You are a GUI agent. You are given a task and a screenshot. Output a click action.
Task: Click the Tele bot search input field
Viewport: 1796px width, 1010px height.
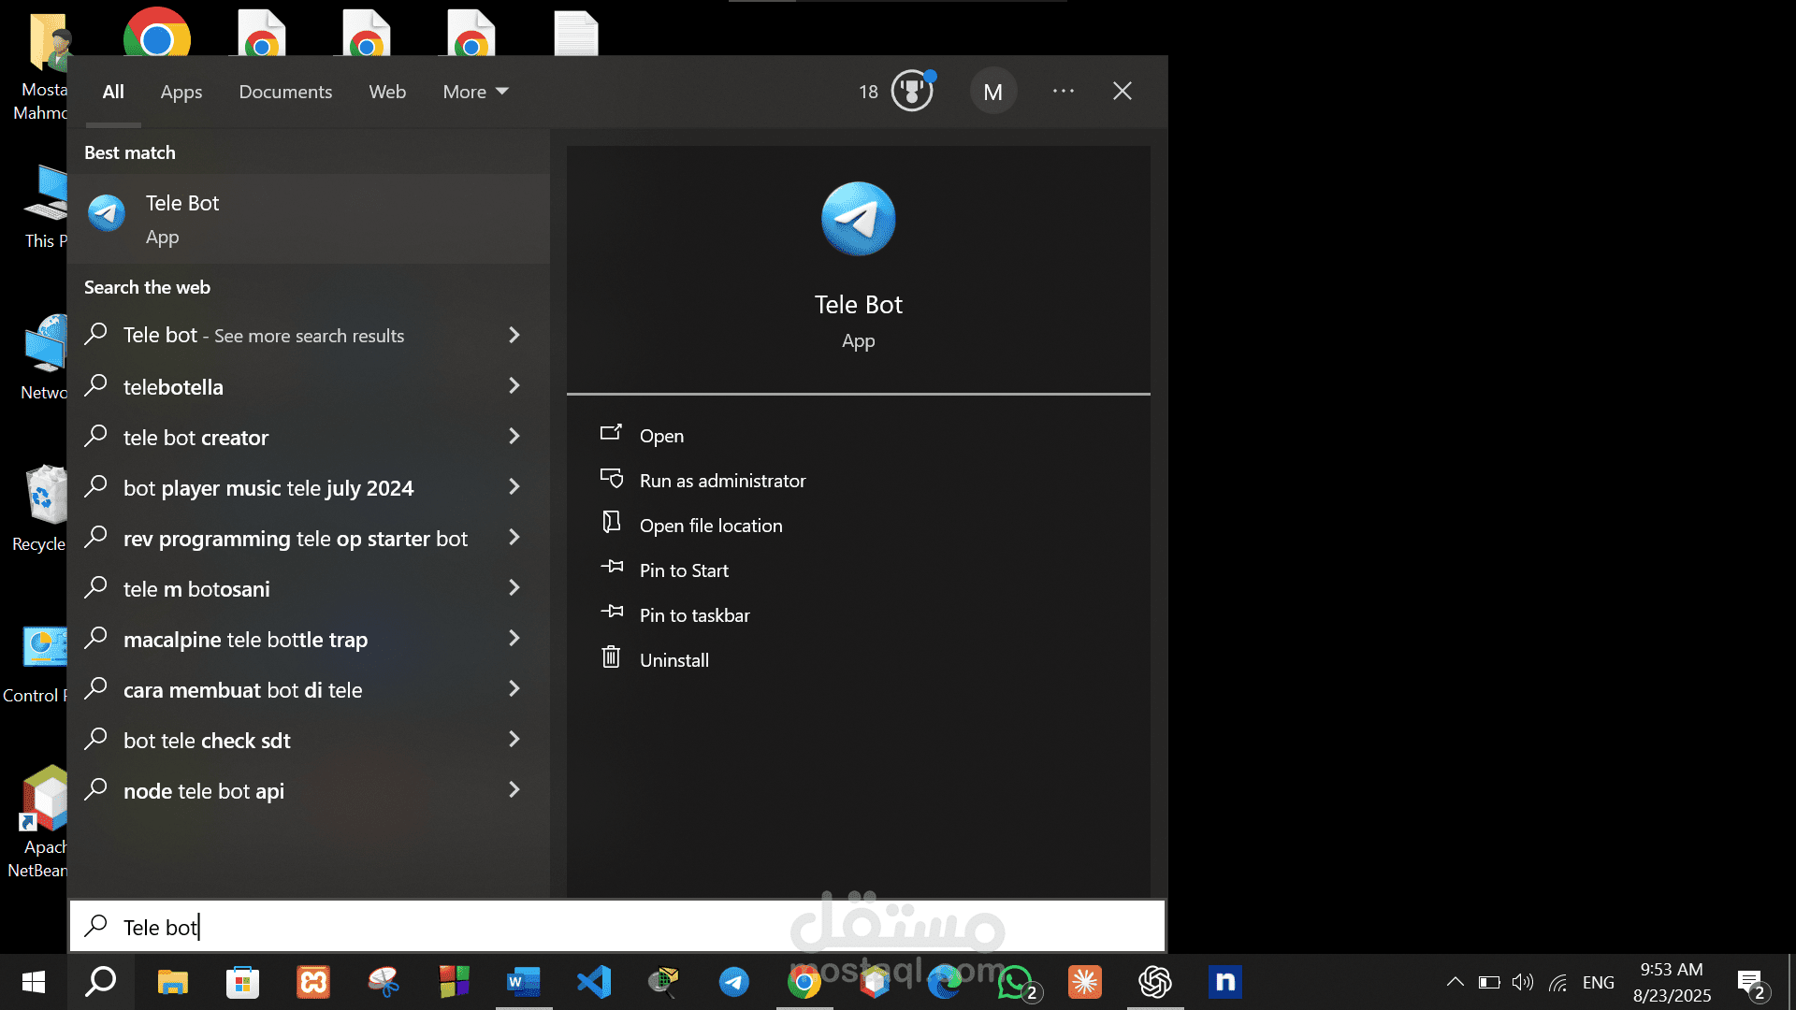click(617, 927)
